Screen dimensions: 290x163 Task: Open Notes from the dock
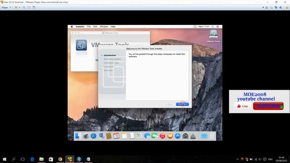tap(124, 136)
